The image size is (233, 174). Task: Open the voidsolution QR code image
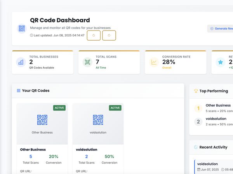[x=98, y=120]
